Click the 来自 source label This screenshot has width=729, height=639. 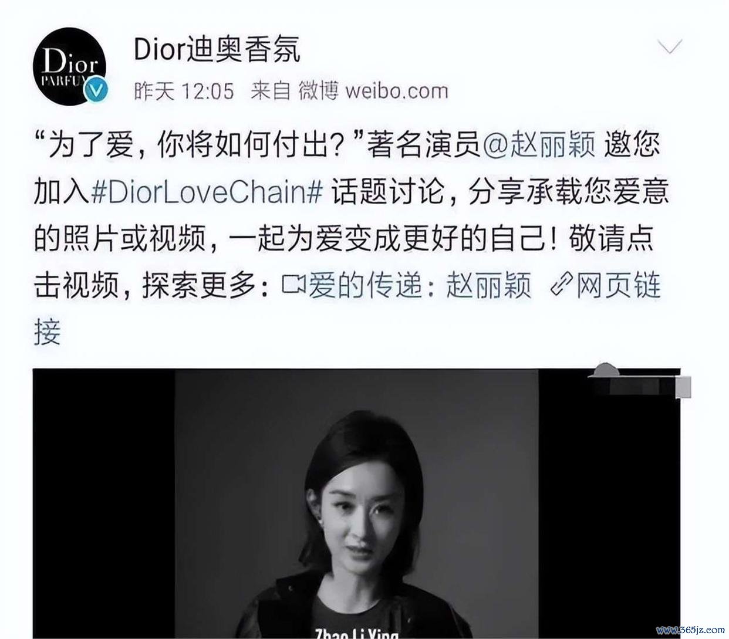tap(271, 91)
